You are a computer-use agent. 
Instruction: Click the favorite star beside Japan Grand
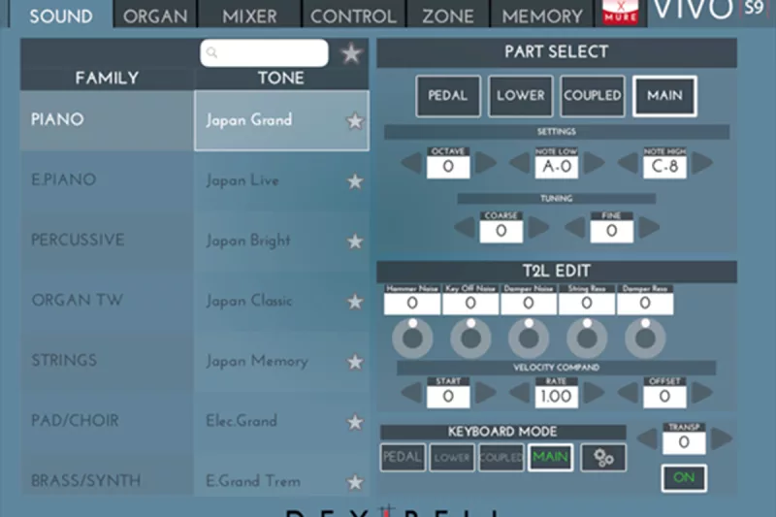355,121
